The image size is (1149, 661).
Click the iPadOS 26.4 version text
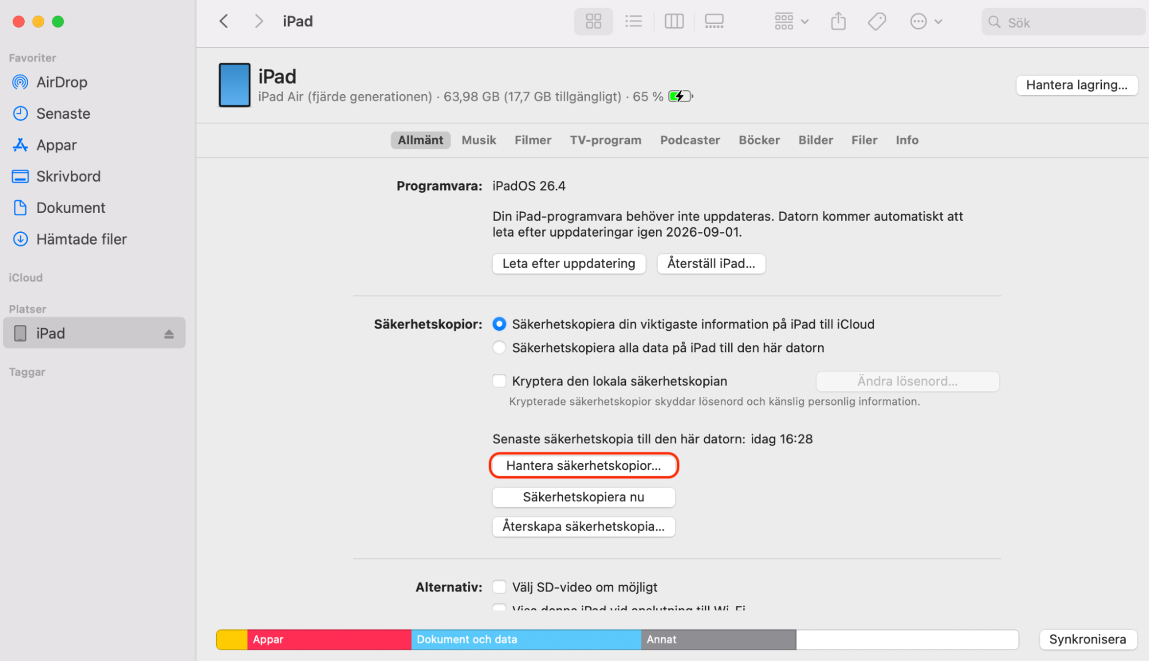[529, 186]
